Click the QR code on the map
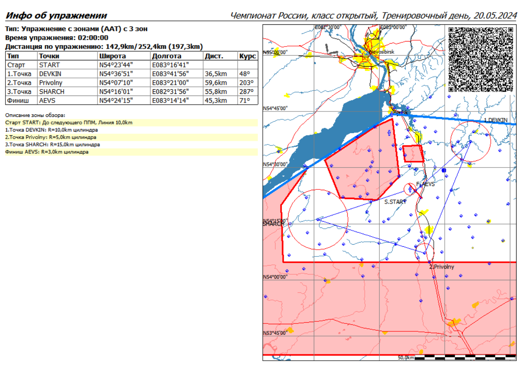The image size is (525, 367). (481, 59)
